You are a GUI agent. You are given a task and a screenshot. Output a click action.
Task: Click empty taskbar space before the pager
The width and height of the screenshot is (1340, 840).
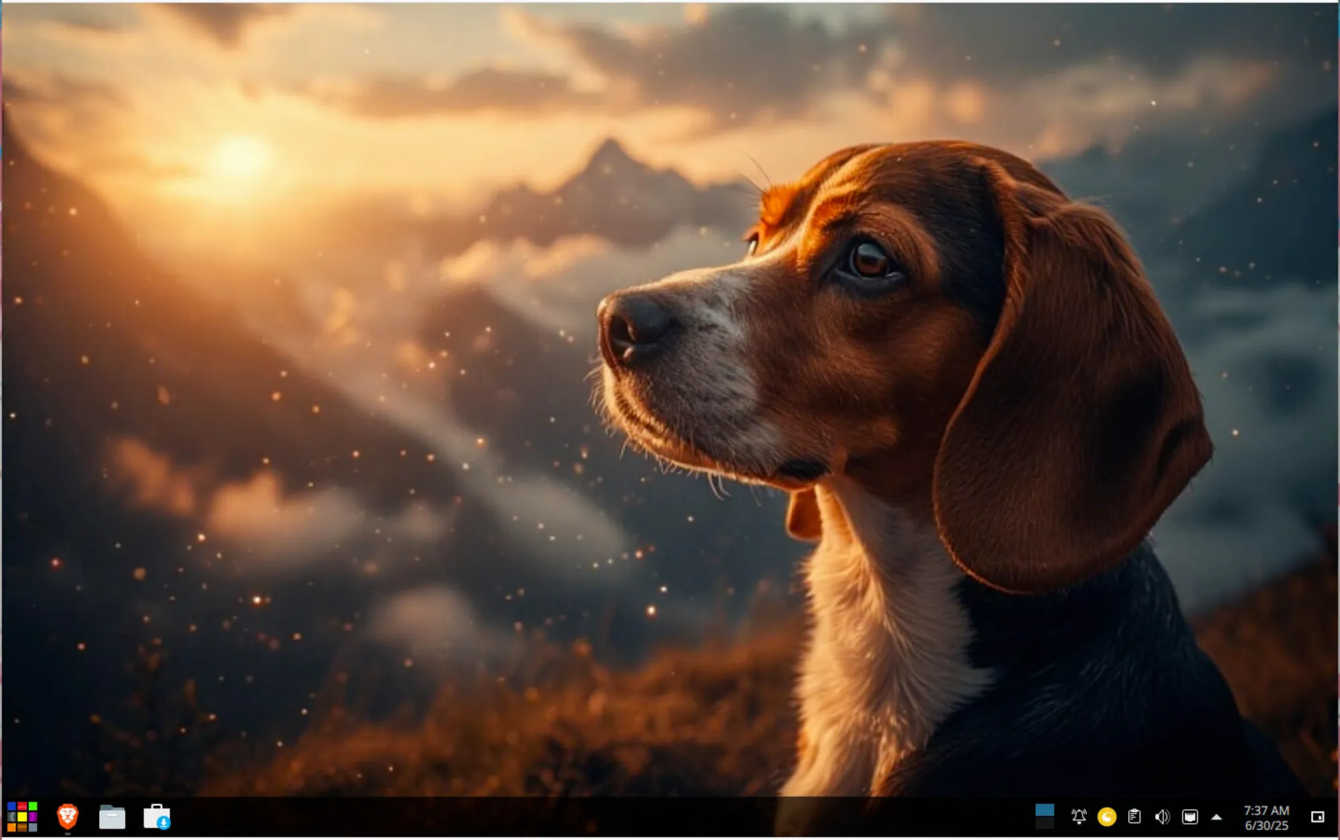click(603, 817)
